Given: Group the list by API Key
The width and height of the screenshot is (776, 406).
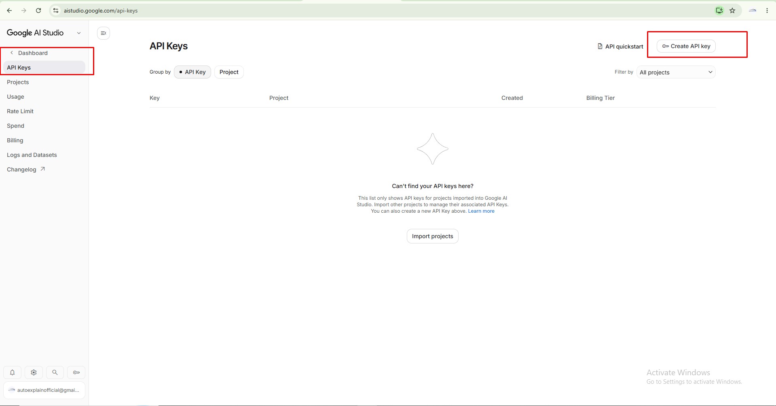Looking at the screenshot, I should click(192, 72).
